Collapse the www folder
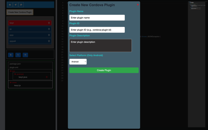The height and width of the screenshot is (130, 208). pyautogui.click(x=13, y=82)
